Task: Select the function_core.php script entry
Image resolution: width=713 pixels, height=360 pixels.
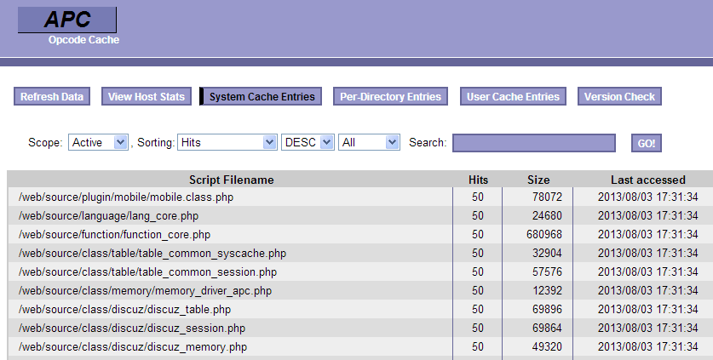Action: [114, 235]
